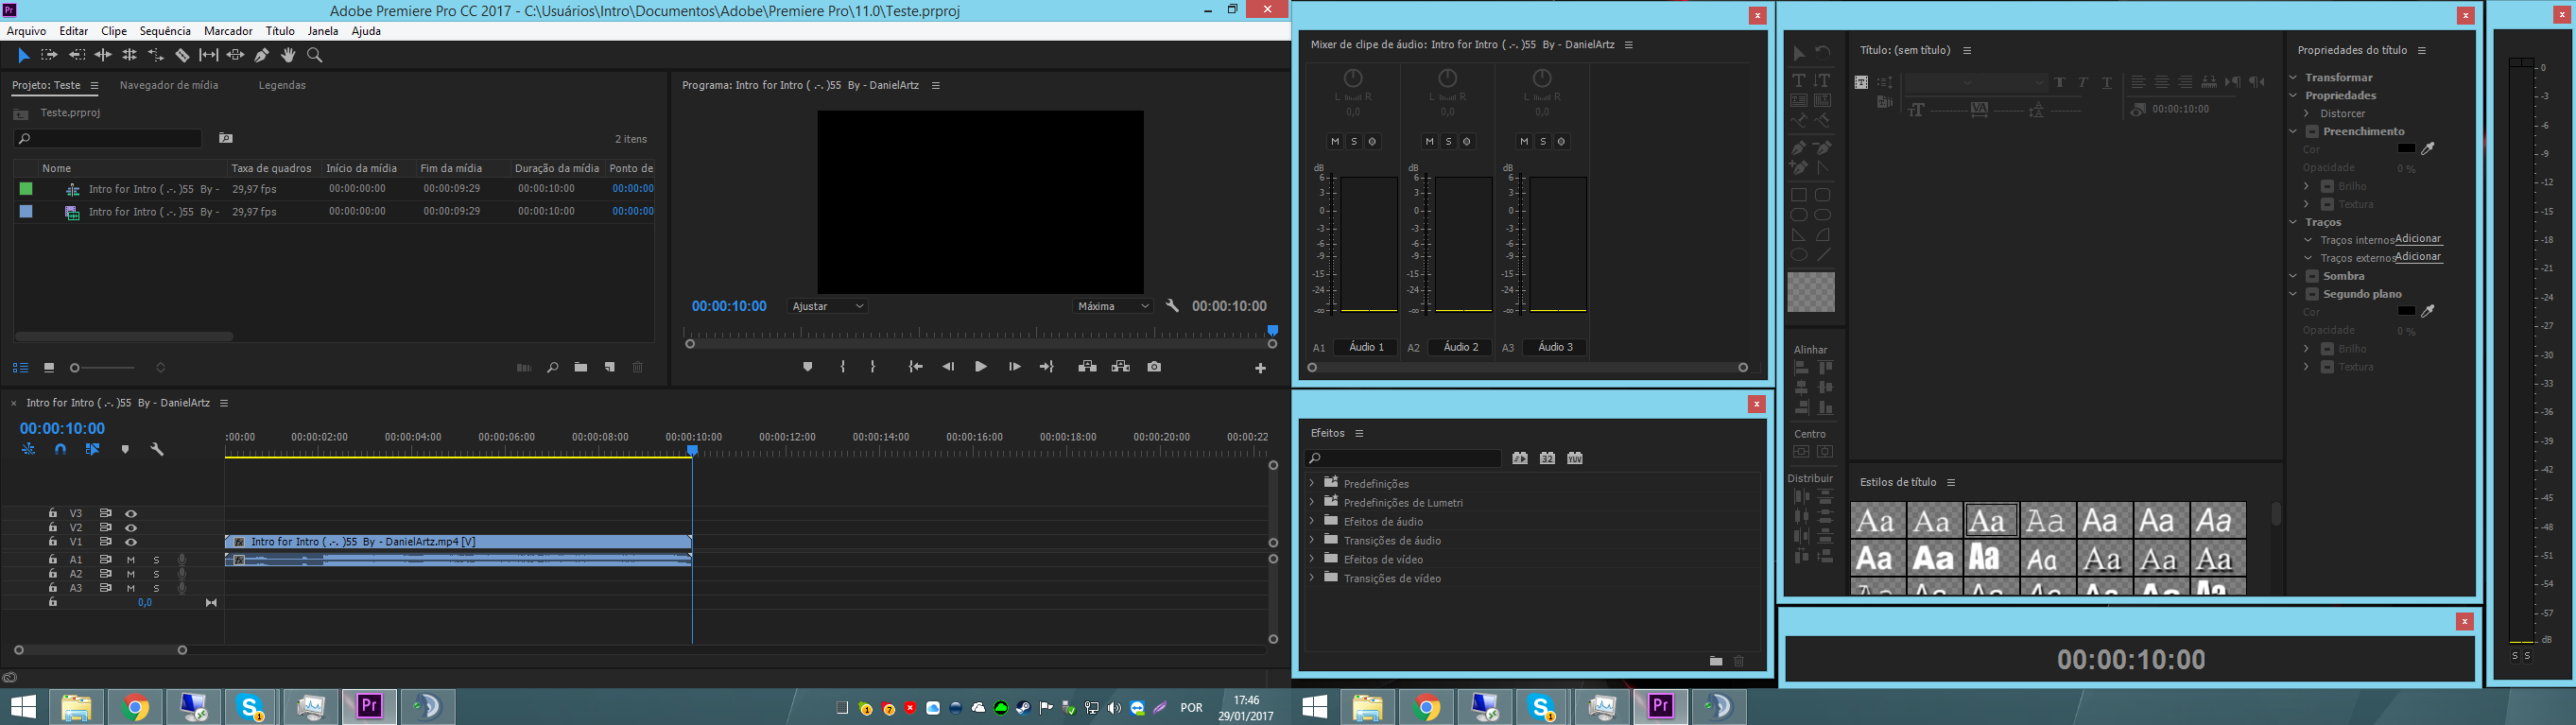Open Chrome from the left taskbar
2576x725 pixels.
click(x=136, y=708)
